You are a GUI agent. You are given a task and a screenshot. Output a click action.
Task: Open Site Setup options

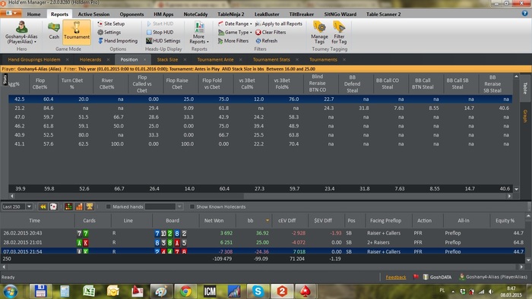[111, 24]
